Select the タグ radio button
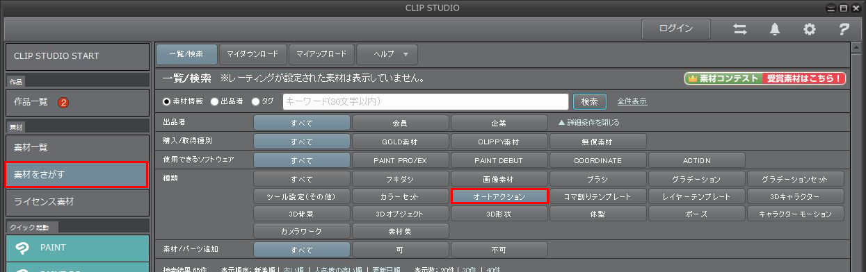The width and height of the screenshot is (866, 272). 256,101
